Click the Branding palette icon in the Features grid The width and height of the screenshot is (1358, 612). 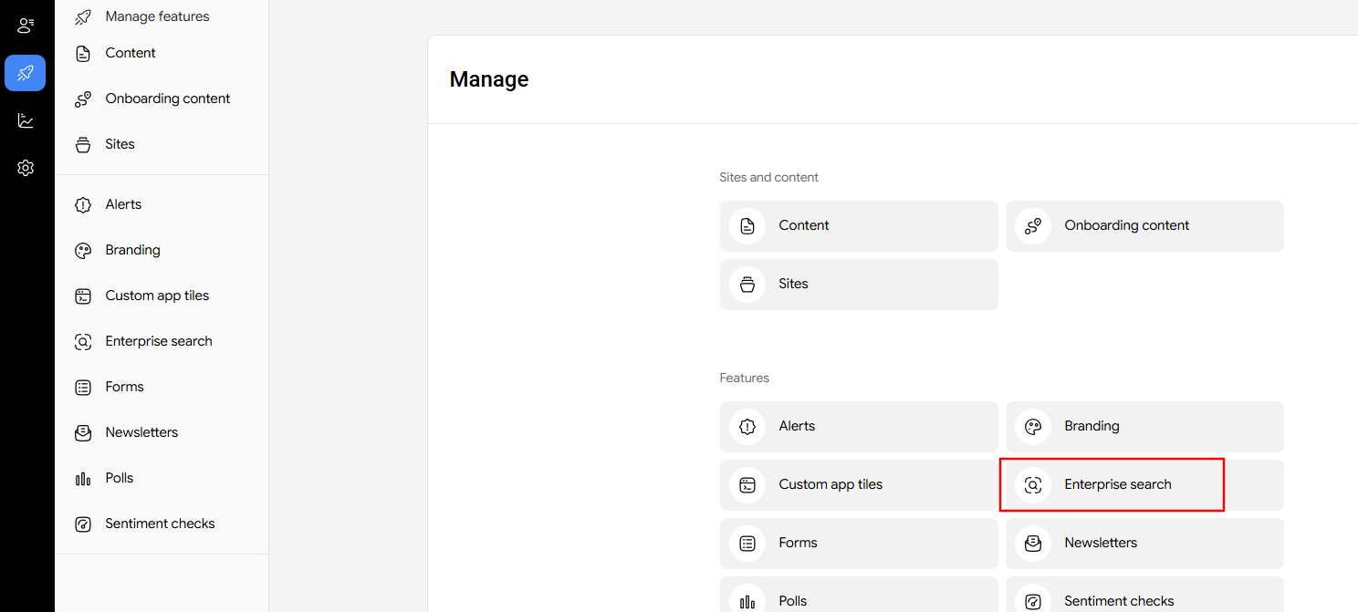(1033, 427)
